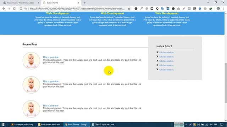227x127 pixels.
Task: Click the file info icon in the address bar
Action: [x=21, y=8]
